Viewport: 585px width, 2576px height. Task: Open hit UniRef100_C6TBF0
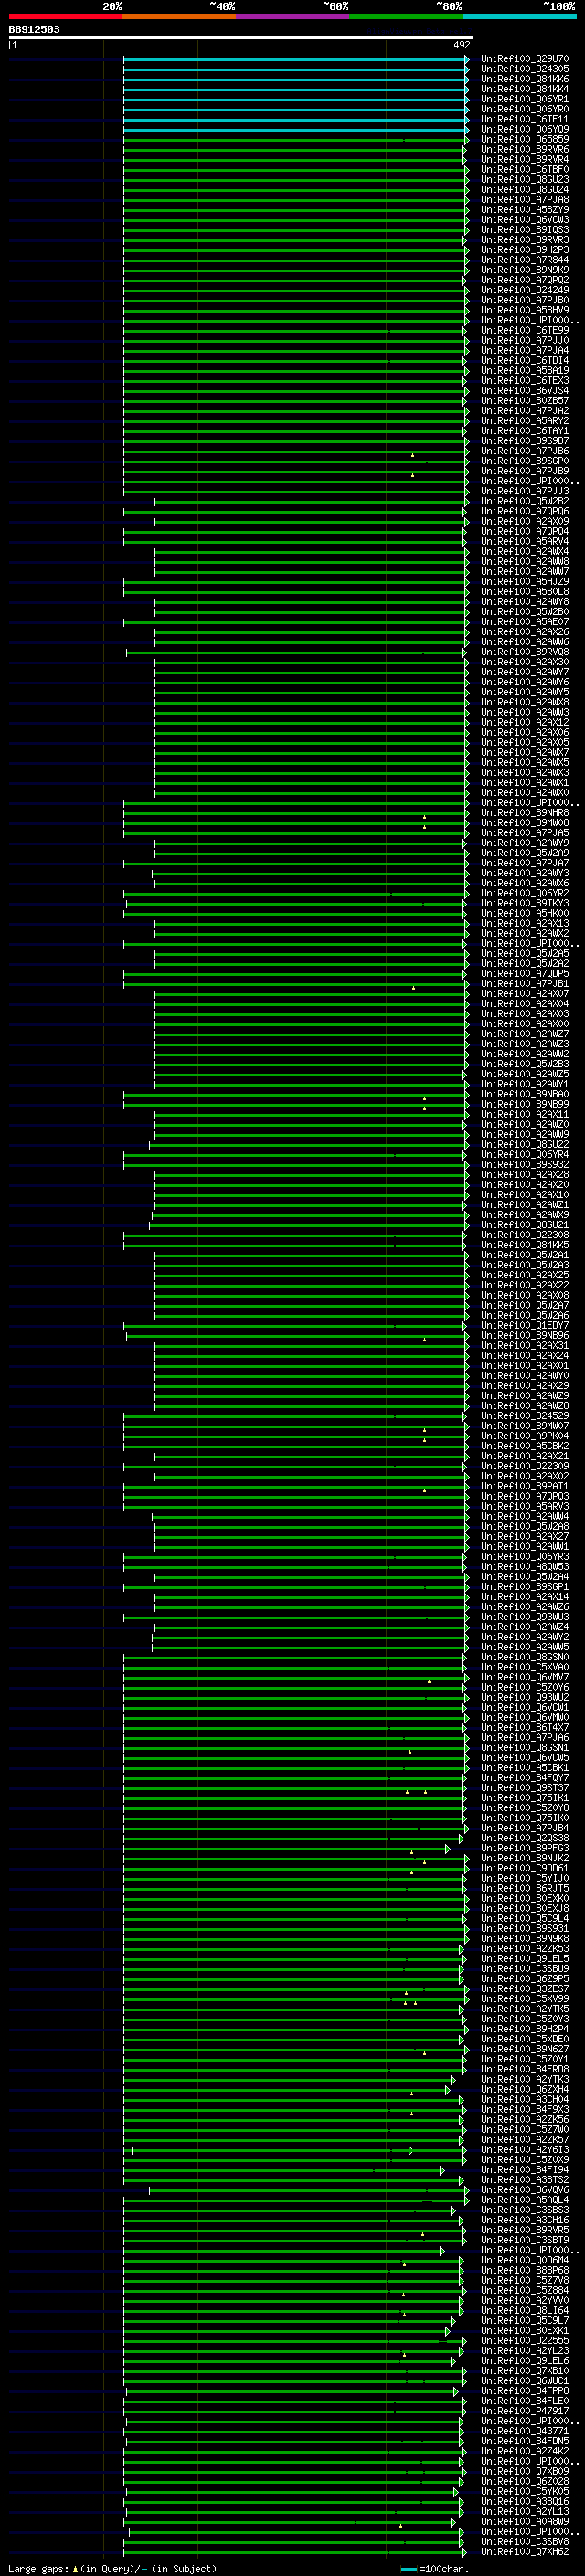[524, 170]
